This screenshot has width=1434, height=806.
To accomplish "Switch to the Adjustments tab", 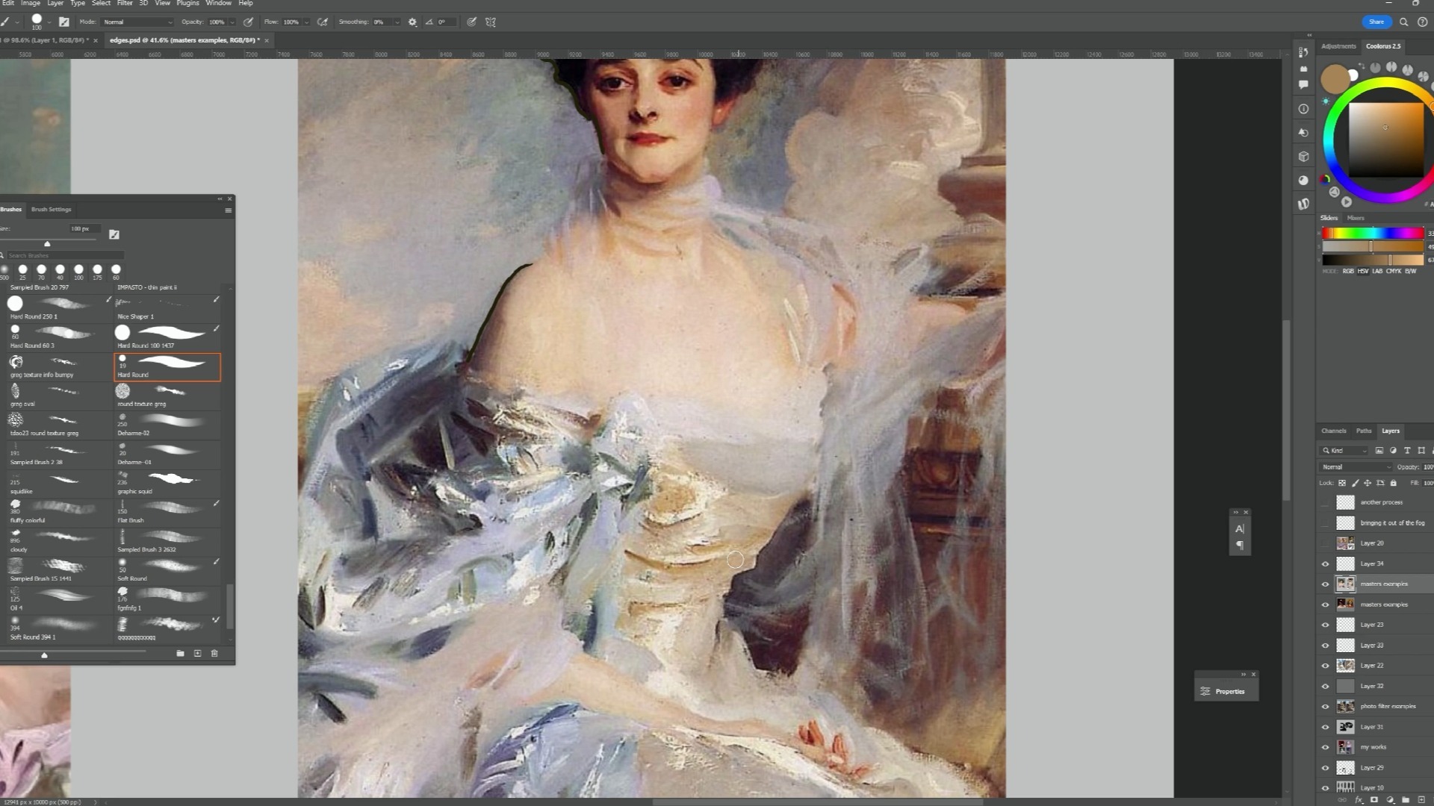I will (1338, 46).
